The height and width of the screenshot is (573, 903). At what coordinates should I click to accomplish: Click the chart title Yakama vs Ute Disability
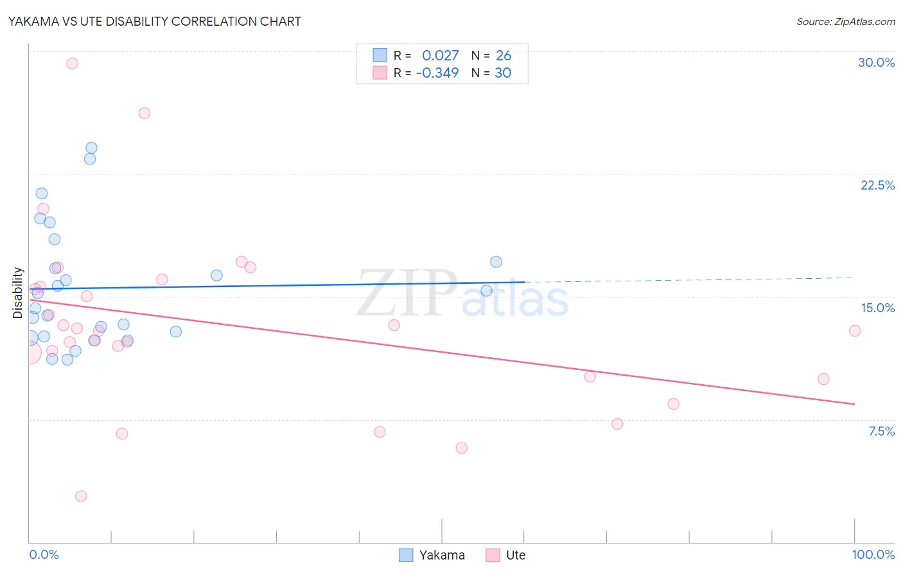pyautogui.click(x=154, y=21)
